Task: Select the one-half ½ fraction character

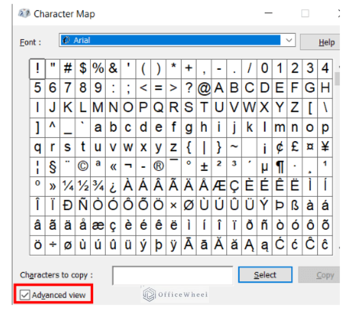Action: coord(83,187)
